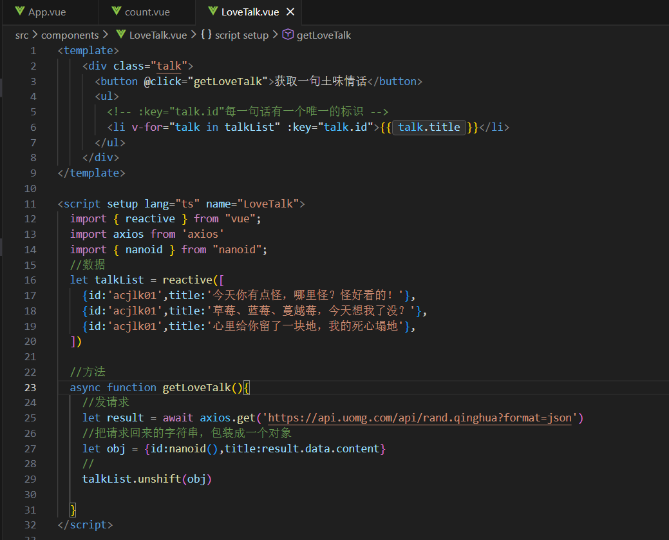Click the line 19 title string 心里给你留了一块地
669x540 pixels.
click(305, 326)
